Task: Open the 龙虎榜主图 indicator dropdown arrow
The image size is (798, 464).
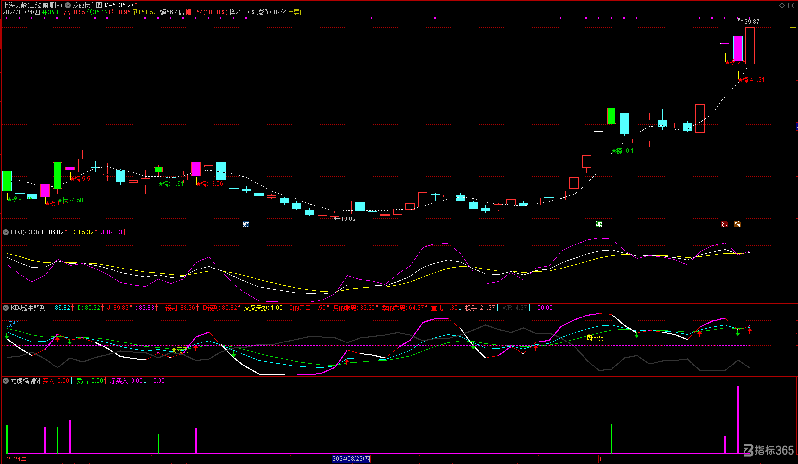Action: tap(68, 5)
